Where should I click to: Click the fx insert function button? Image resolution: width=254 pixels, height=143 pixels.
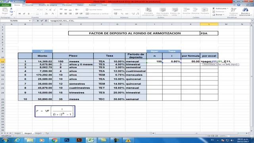click(46, 21)
